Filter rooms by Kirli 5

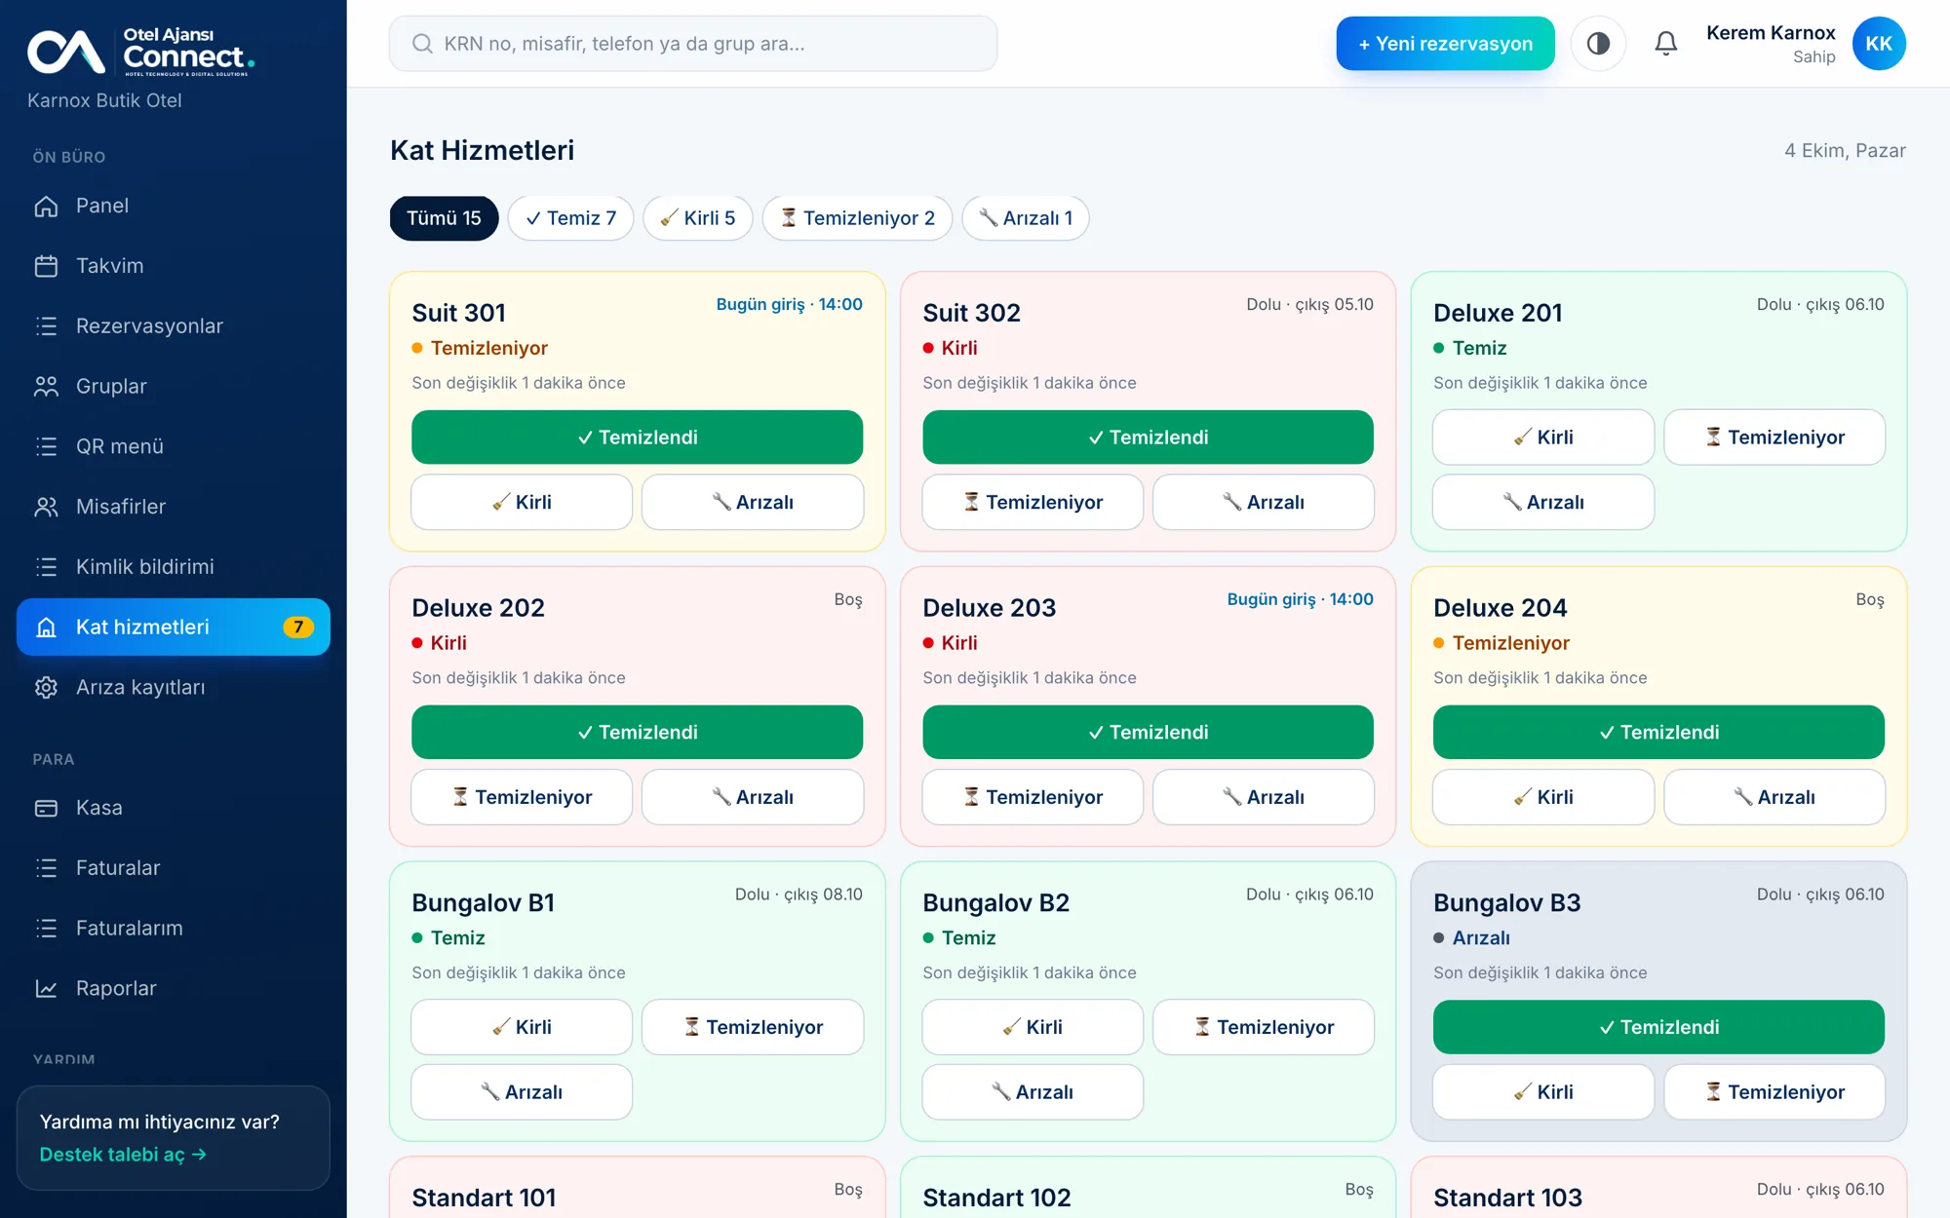coord(697,218)
